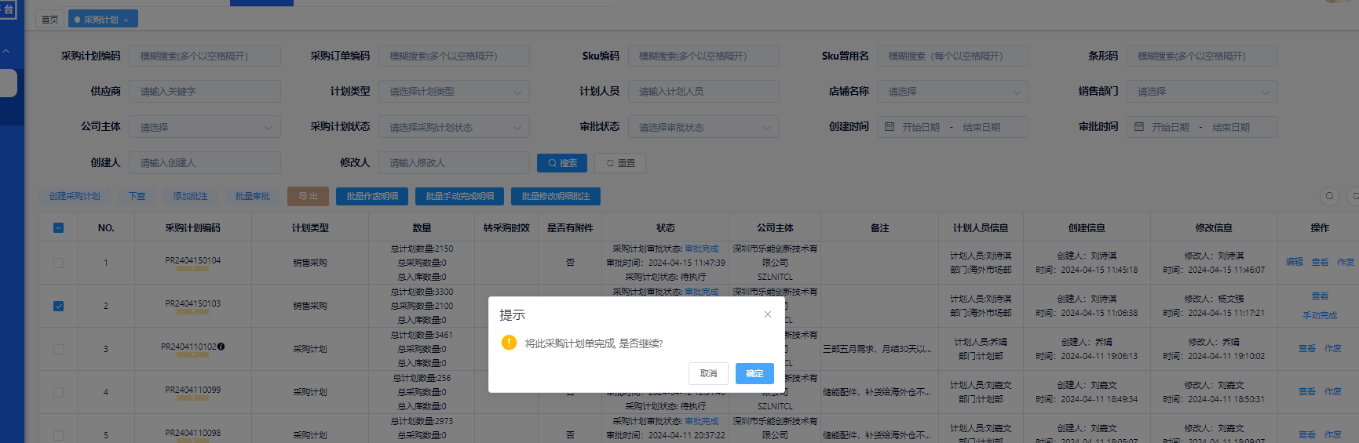Viewport: 1359px width, 443px height.
Task: Close the 采购计划 tab with its x
Action: point(126,20)
